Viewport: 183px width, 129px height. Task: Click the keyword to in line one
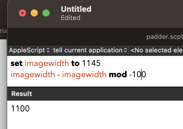(x=76, y=63)
